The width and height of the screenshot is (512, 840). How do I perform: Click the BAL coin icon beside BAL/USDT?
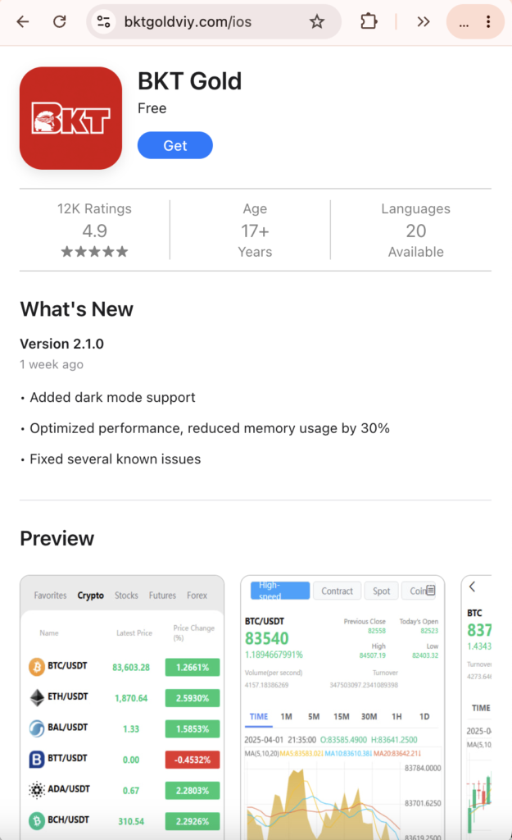(x=36, y=728)
